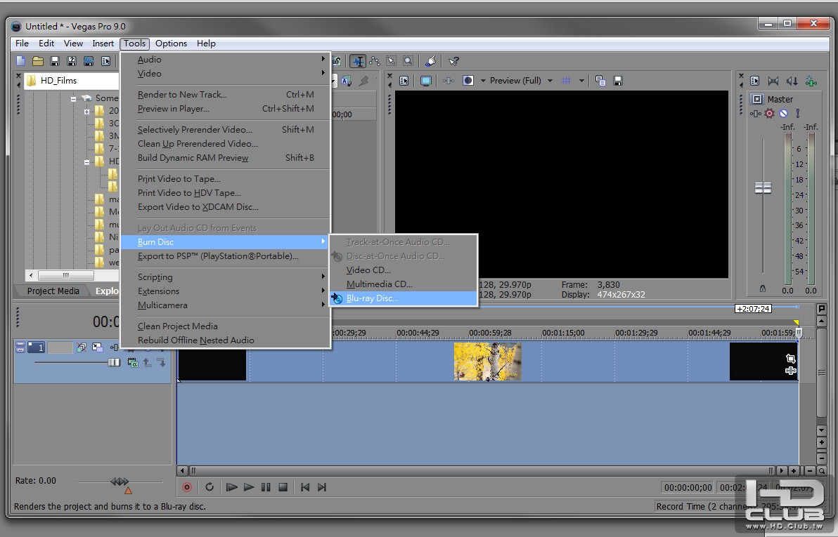Viewport: 838px width, 537px height.
Task: Switch to the Project Media tab
Action: [x=53, y=291]
